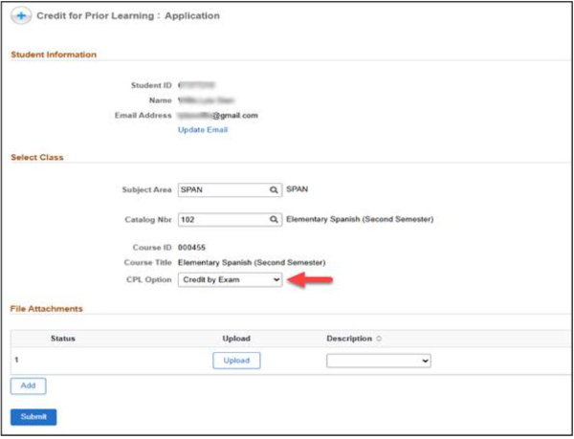Click the Description column header text
Screen dimensions: 574x439
[x=350, y=338]
